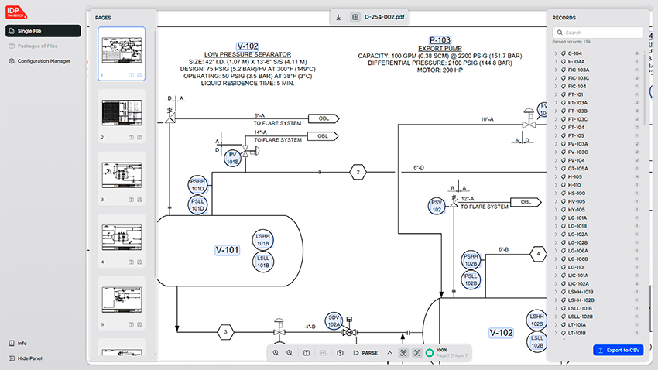
Task: Toggle the second focus-frame button in bottom toolbar
Action: [x=417, y=352]
